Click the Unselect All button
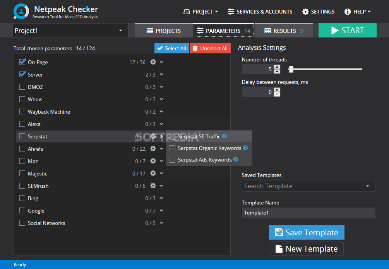 point(210,48)
